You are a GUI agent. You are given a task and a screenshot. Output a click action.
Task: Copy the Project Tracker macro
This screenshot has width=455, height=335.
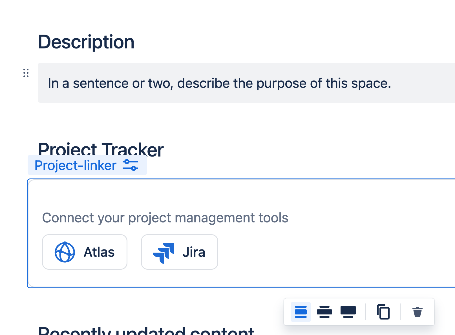(x=383, y=312)
